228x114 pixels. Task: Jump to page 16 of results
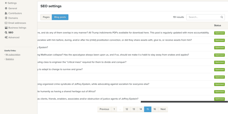click(x=155, y=109)
